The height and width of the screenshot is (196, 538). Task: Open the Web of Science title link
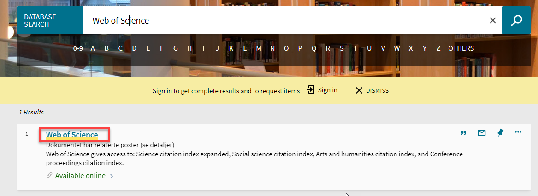[72, 135]
